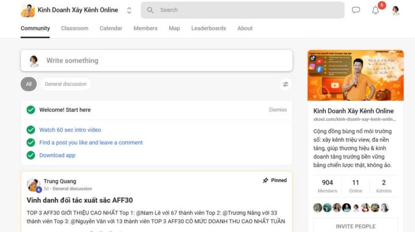Open the About tab
415x232 pixels.
click(245, 28)
